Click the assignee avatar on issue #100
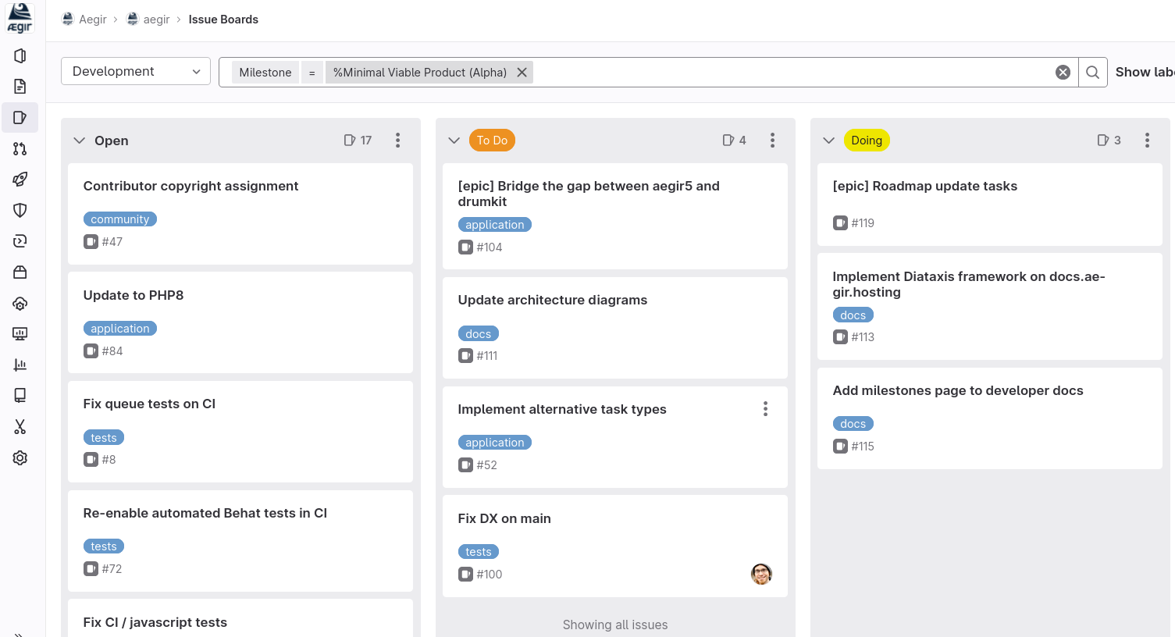 (x=761, y=574)
